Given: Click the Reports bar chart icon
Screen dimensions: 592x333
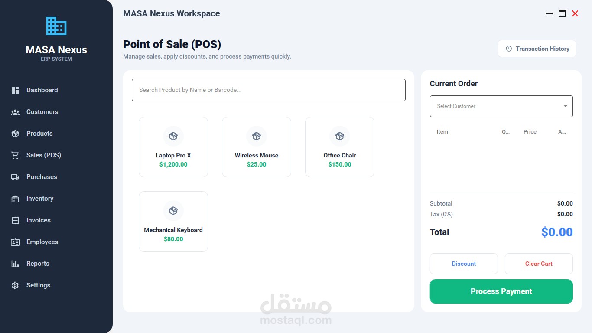Looking at the screenshot, I should [15, 264].
